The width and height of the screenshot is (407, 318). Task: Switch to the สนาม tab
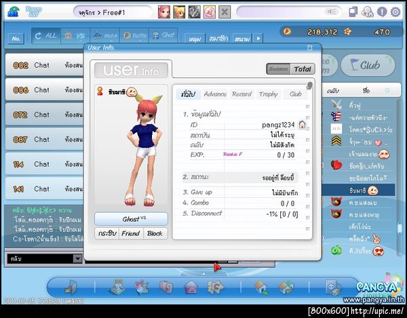(242, 39)
